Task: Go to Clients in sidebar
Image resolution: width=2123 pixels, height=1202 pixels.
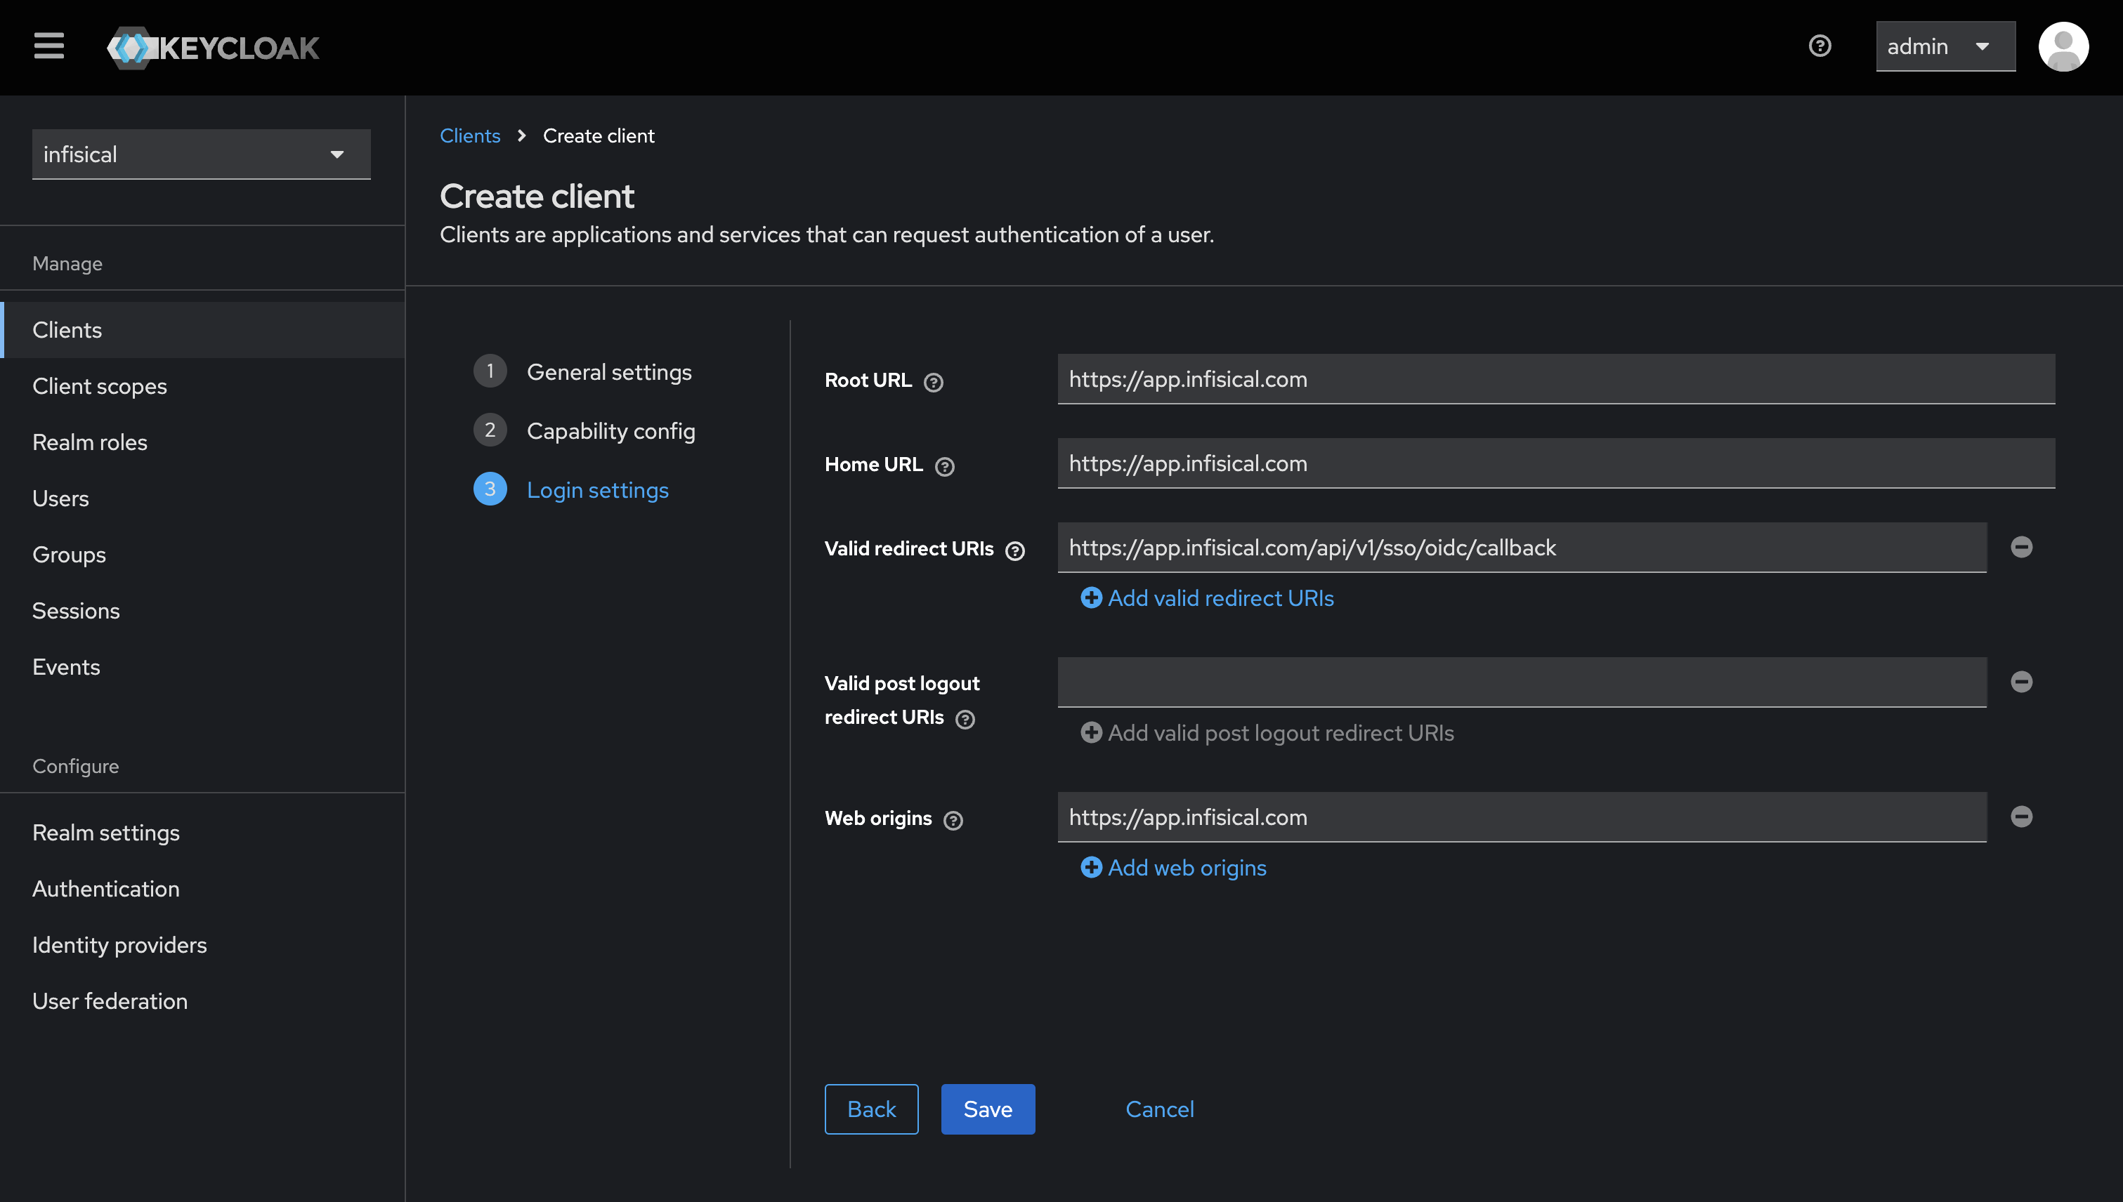Action: [x=202, y=330]
